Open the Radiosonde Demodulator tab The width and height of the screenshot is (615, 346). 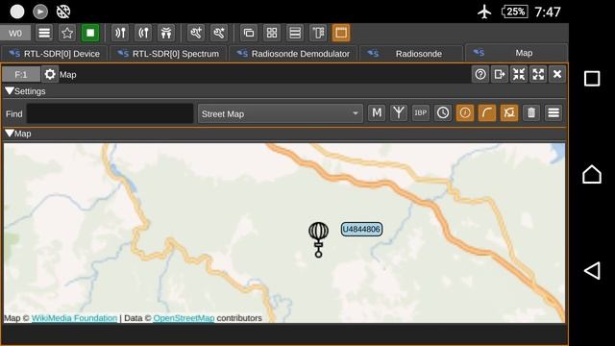[293, 54]
